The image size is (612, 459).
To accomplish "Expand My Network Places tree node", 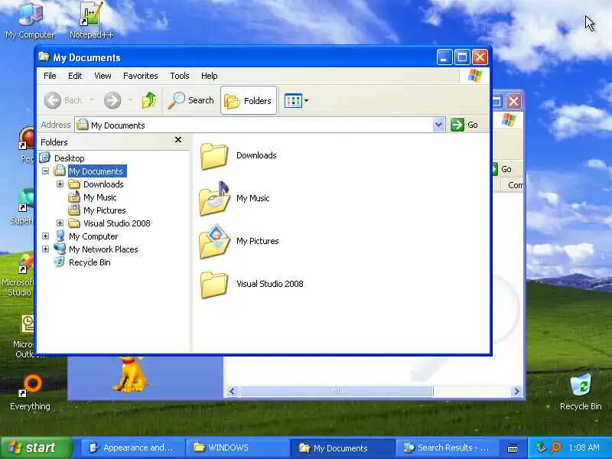I will pyautogui.click(x=46, y=249).
